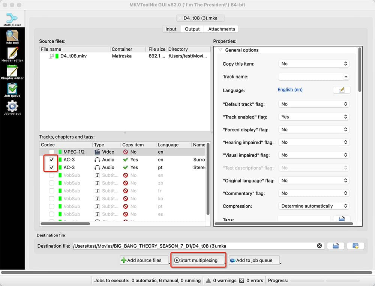This screenshot has width=375, height=286.
Task: Open the Chapter editor
Action: (x=12, y=72)
